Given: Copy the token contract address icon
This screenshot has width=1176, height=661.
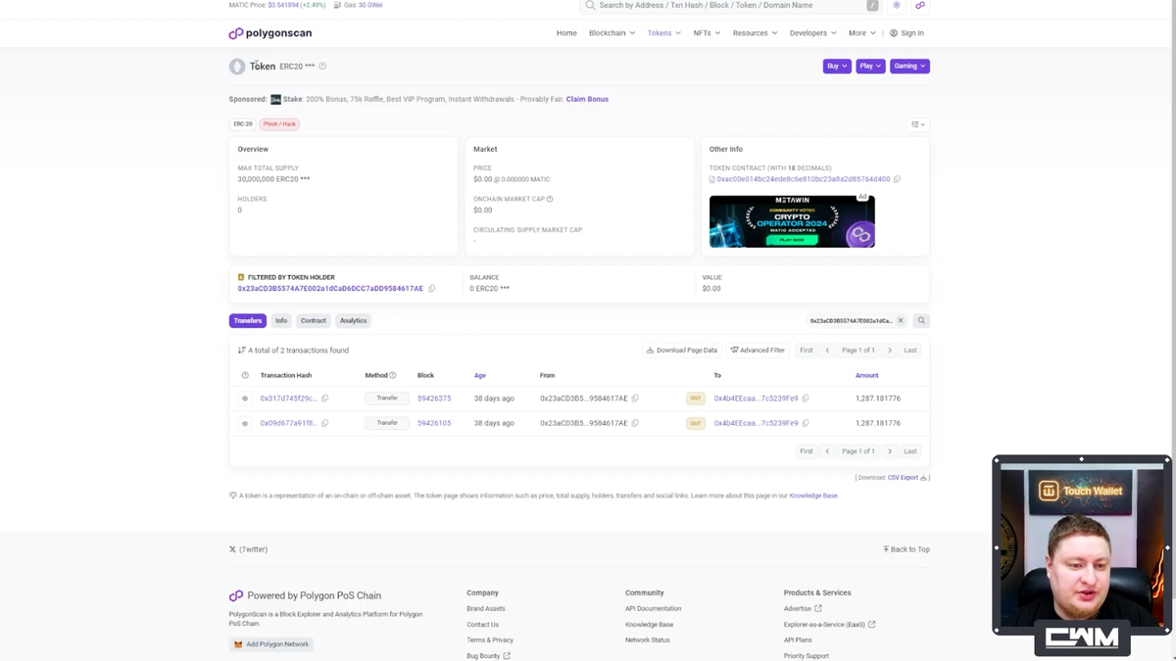Looking at the screenshot, I should pyautogui.click(x=897, y=179).
